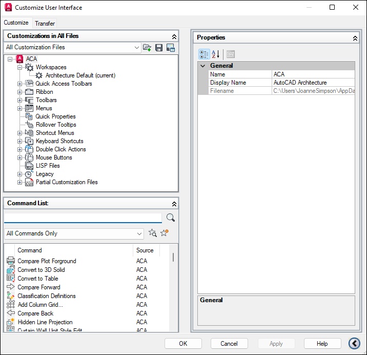This screenshot has width=367, height=355.
Task: Click the Apply button
Action: (x=276, y=344)
